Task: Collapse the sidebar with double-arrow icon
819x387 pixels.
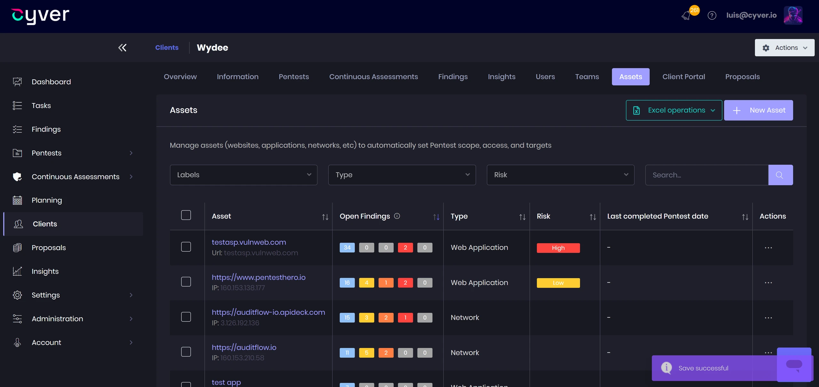Action: point(122,48)
